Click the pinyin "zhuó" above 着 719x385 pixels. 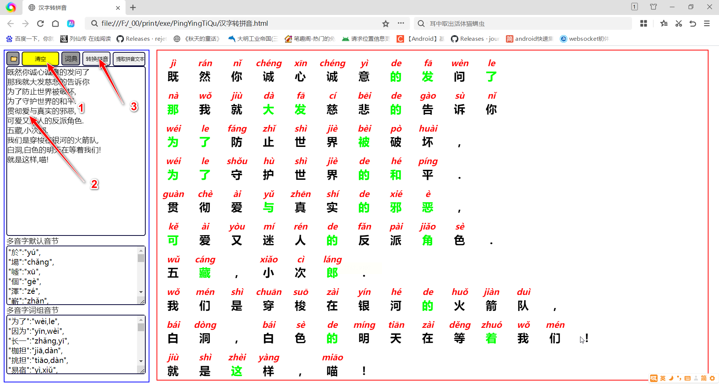[x=492, y=325]
